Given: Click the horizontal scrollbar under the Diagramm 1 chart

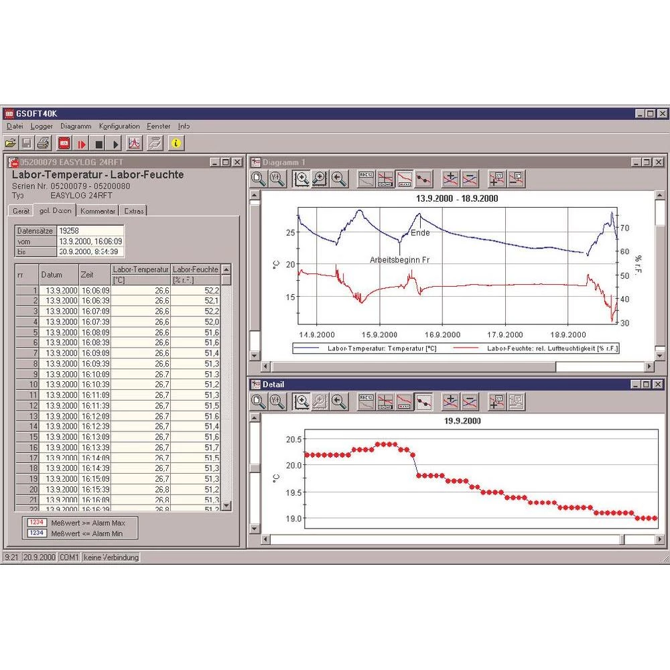Looking at the screenshot, I should pos(435,366).
